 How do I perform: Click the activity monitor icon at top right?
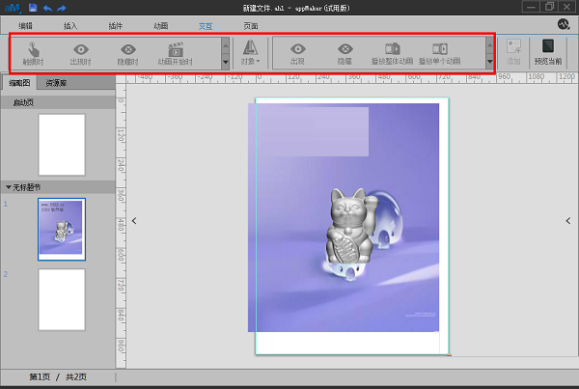click(x=563, y=23)
